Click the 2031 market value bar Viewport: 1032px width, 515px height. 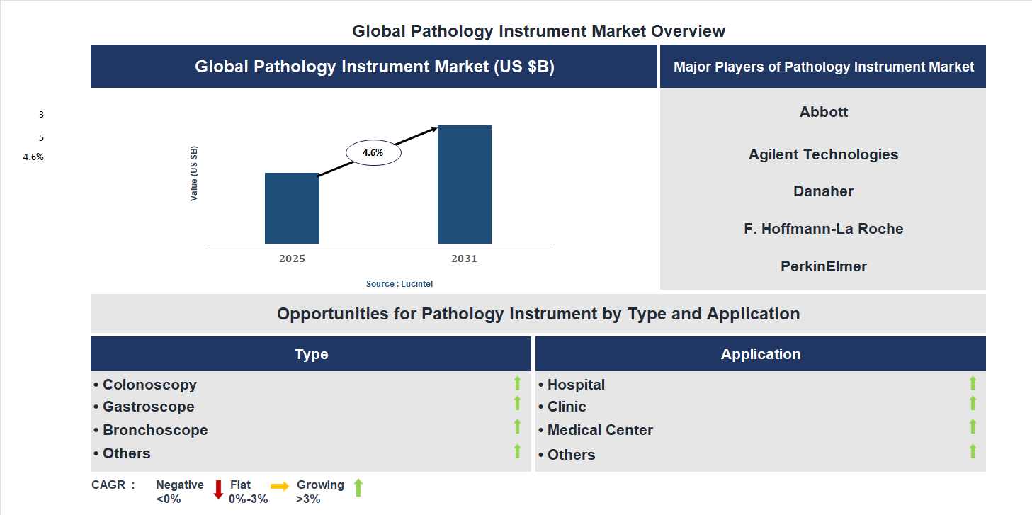(465, 184)
